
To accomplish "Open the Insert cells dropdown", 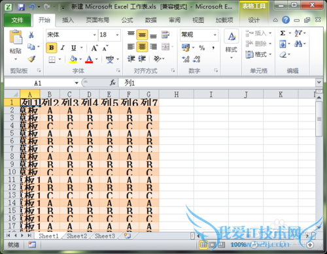I will pyautogui.click(x=270, y=33).
